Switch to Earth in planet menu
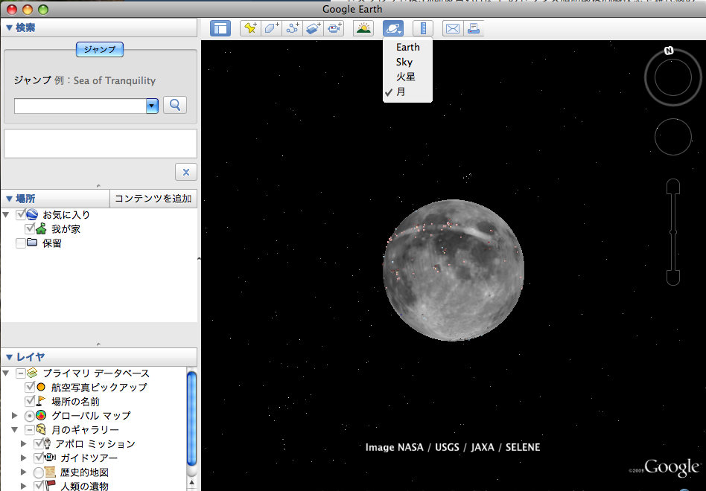The height and width of the screenshot is (491, 706). (x=407, y=47)
